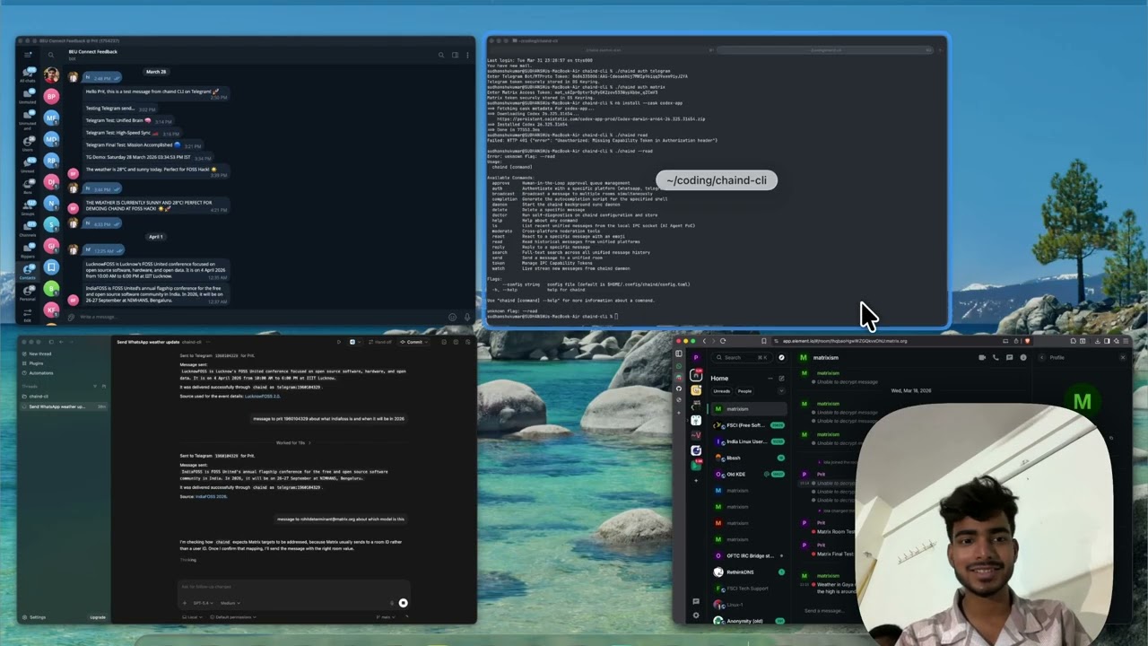The image size is (1148, 646).
Task: Open Telegram hamburger menu
Action: pyautogui.click(x=28, y=55)
